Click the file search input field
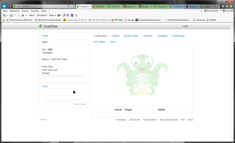Viewport: 235px width, 143px height. click(64, 98)
